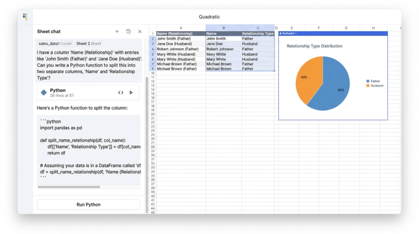The height and width of the screenshot is (234, 419).
Task: Click cell 'John Smith (Father)'
Action: tap(181, 39)
